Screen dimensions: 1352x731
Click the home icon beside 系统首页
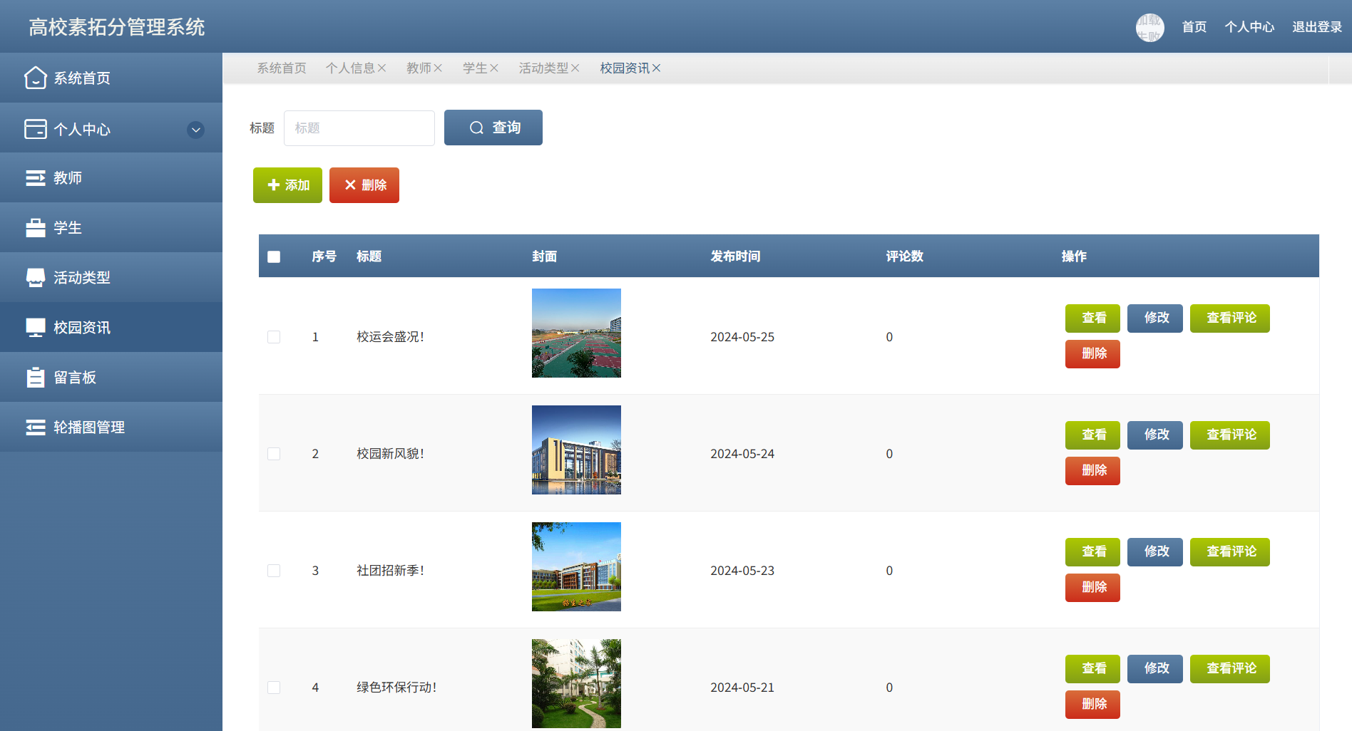tap(36, 78)
